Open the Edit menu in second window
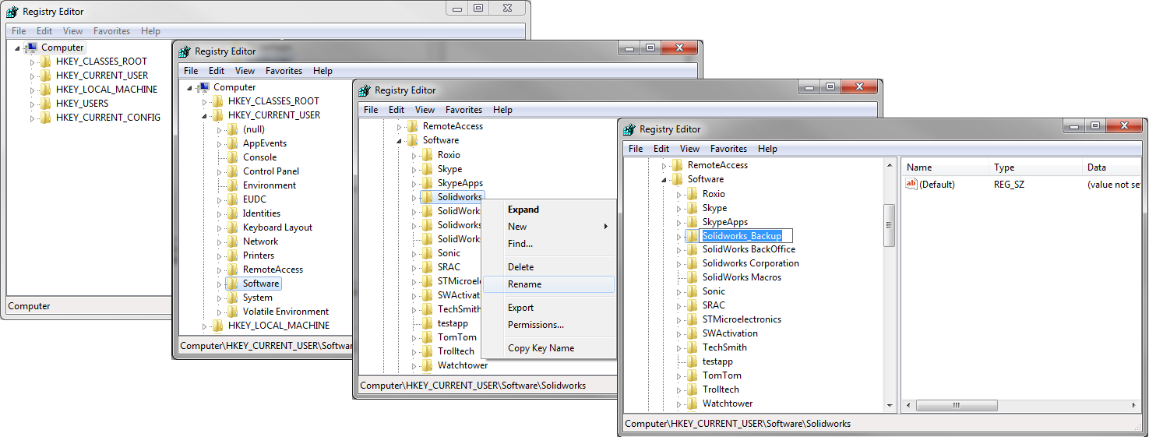Image resolution: width=1149 pixels, height=437 pixels. pos(217,71)
